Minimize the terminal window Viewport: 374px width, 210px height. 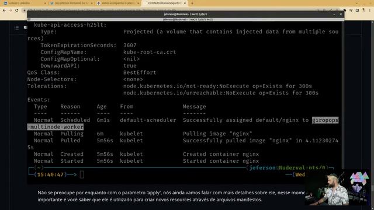(x=334, y=15)
